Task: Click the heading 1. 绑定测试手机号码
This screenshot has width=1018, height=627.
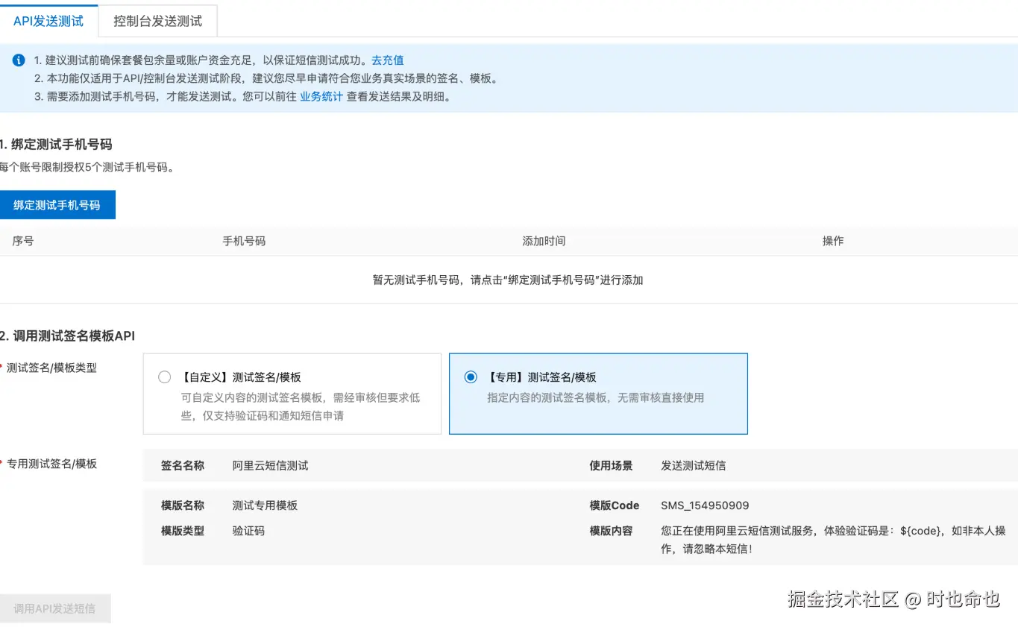Action: 56,144
